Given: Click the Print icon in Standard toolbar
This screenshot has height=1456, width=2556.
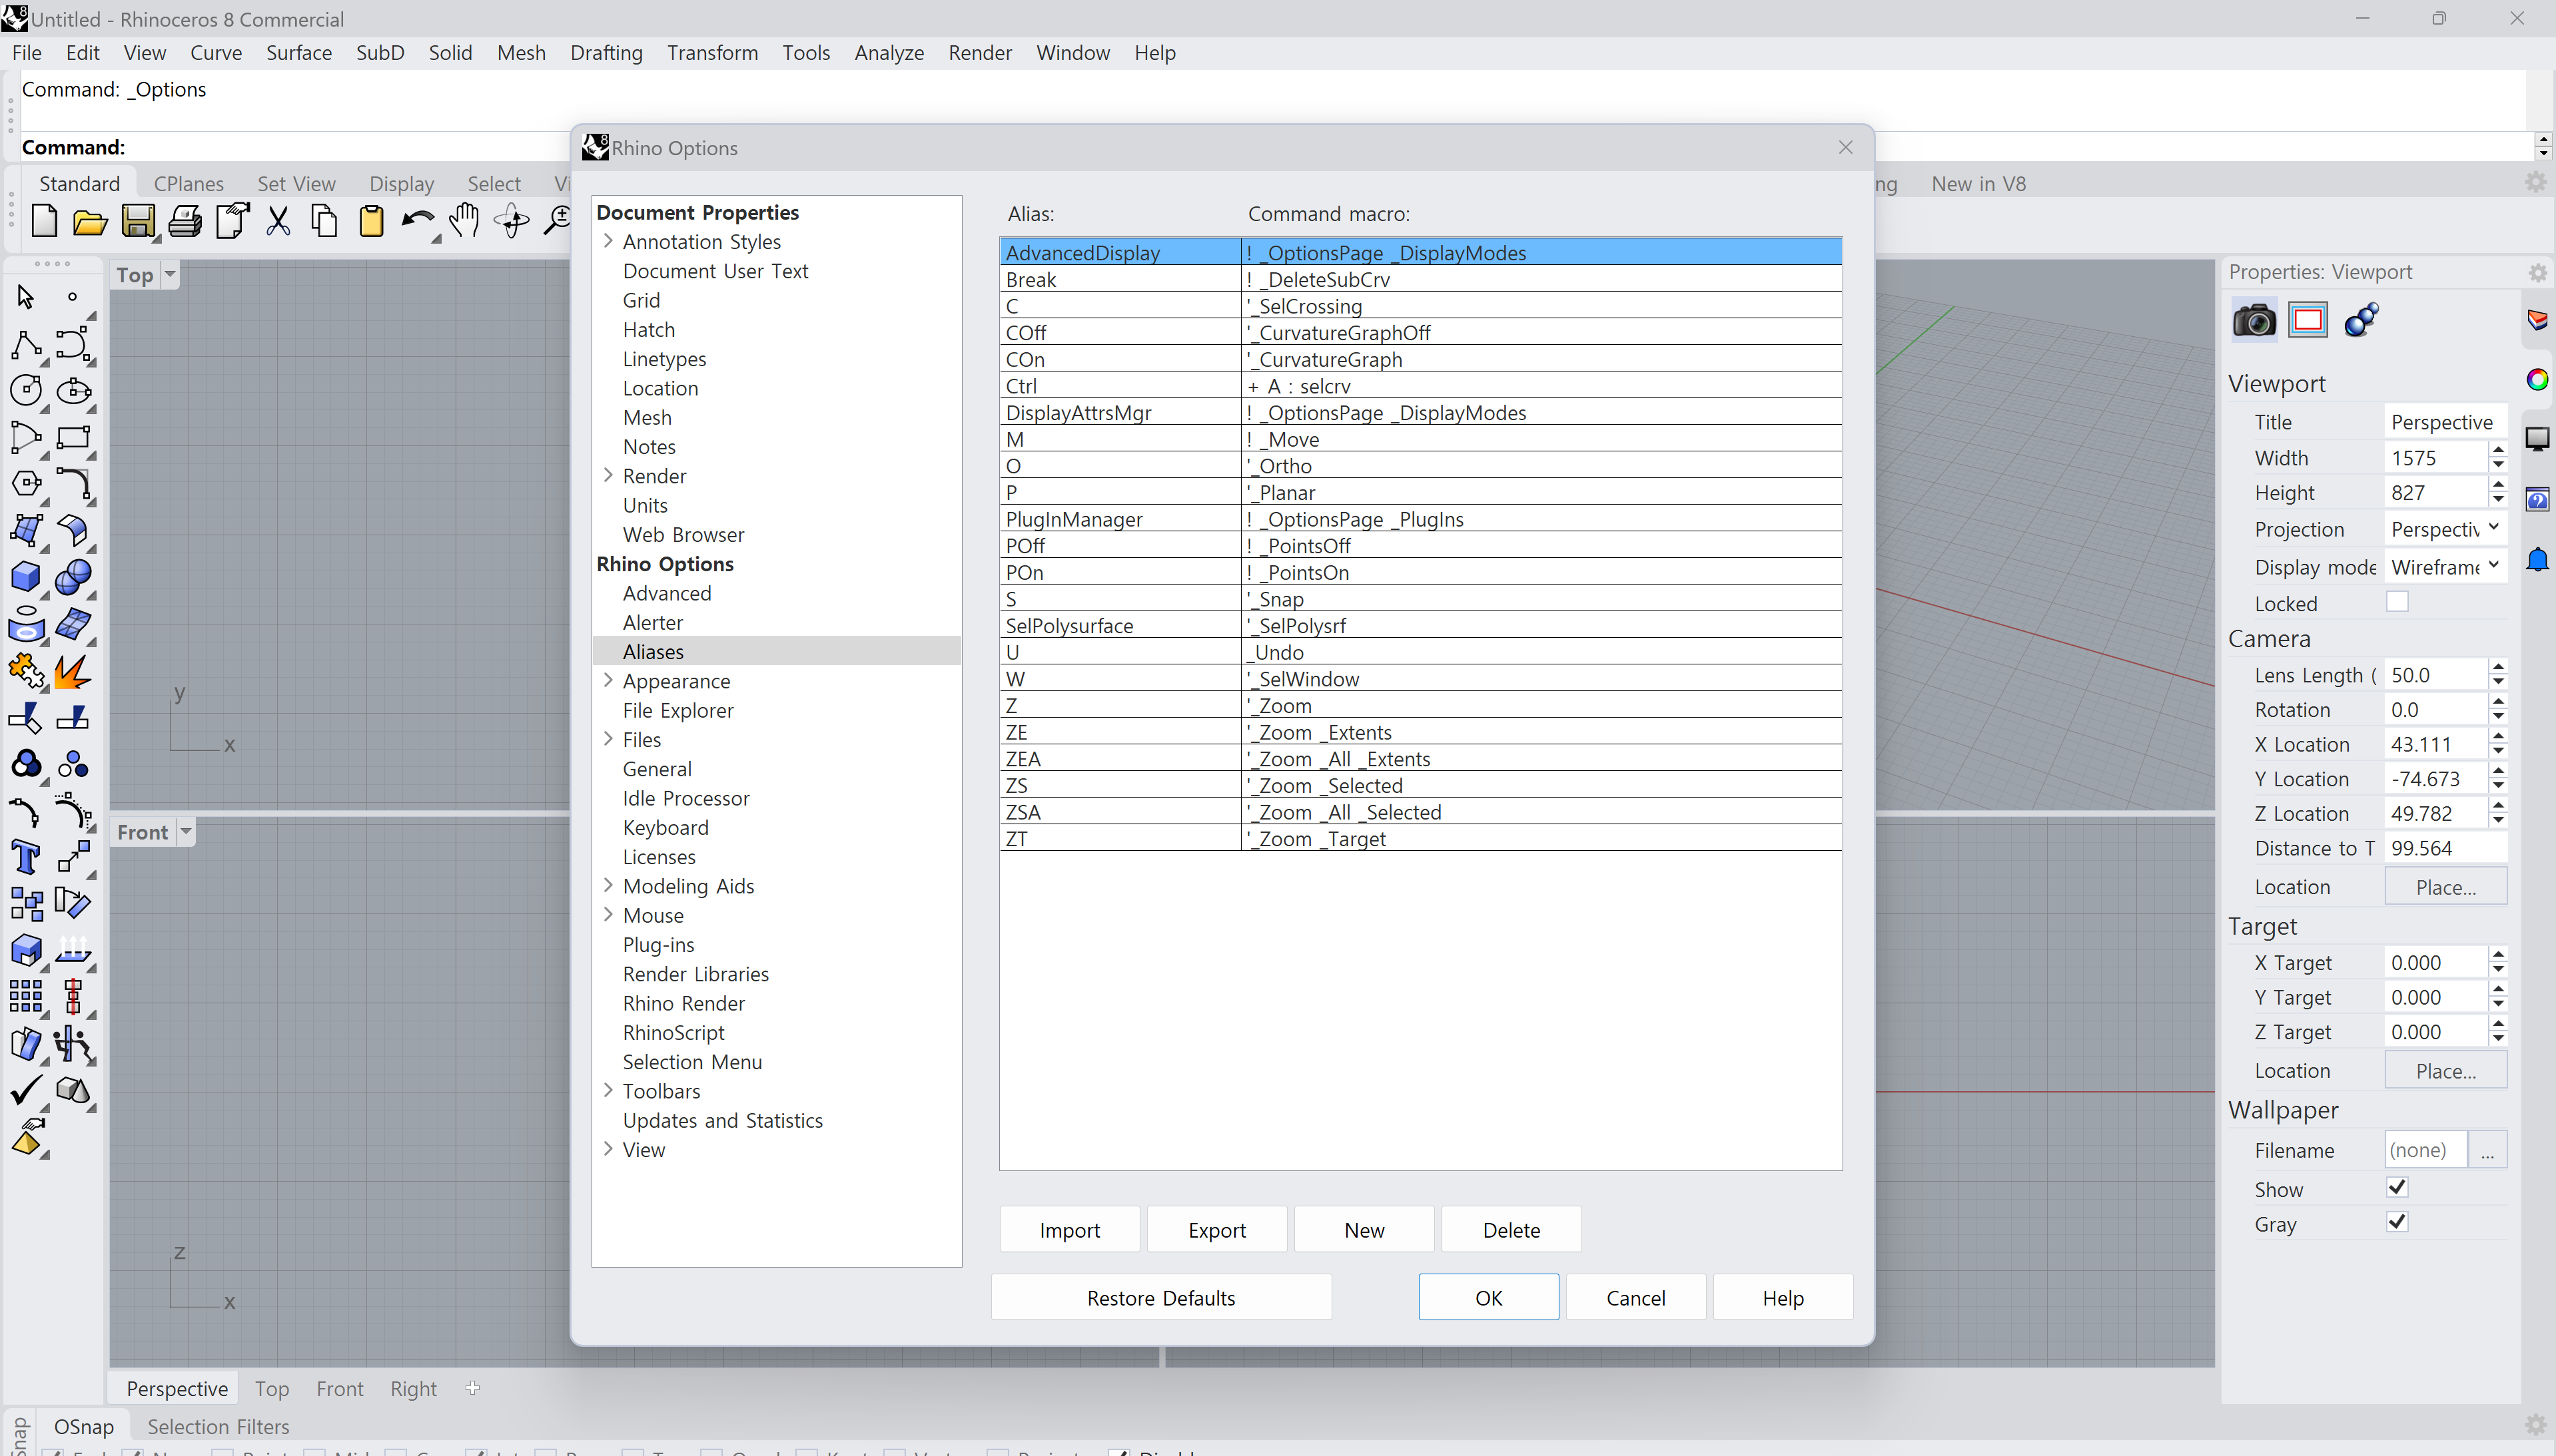Looking at the screenshot, I should coord(184,221).
